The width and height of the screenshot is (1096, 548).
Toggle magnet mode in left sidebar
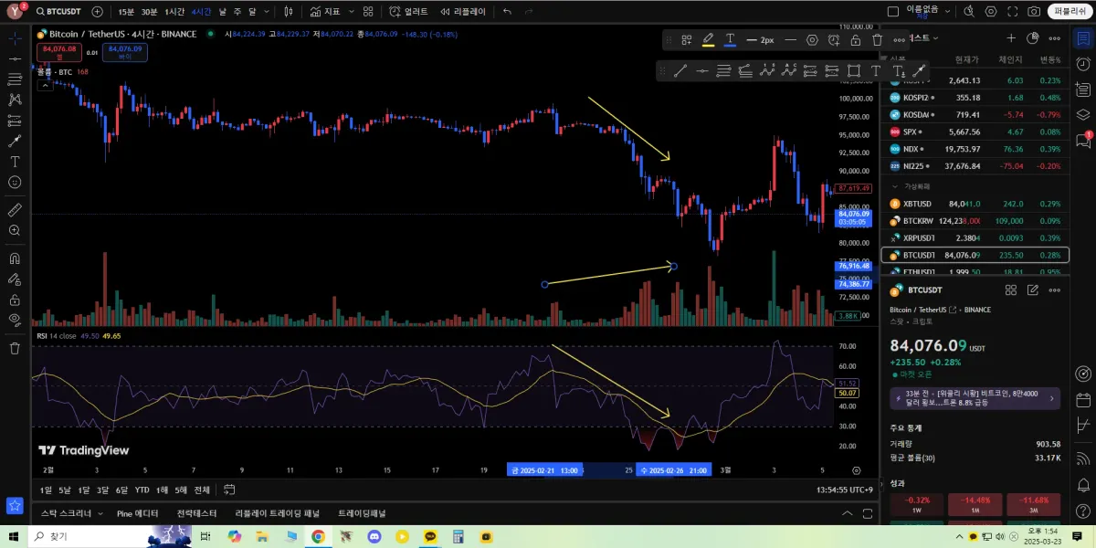[15, 258]
